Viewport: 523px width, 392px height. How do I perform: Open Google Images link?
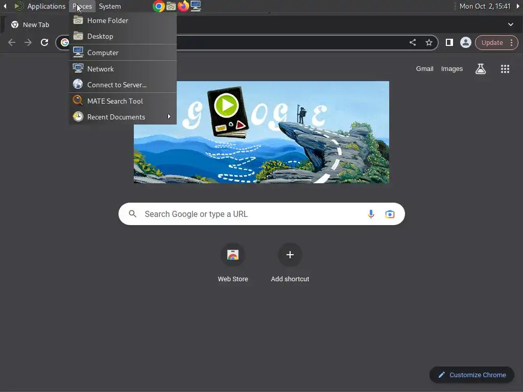[x=452, y=69]
